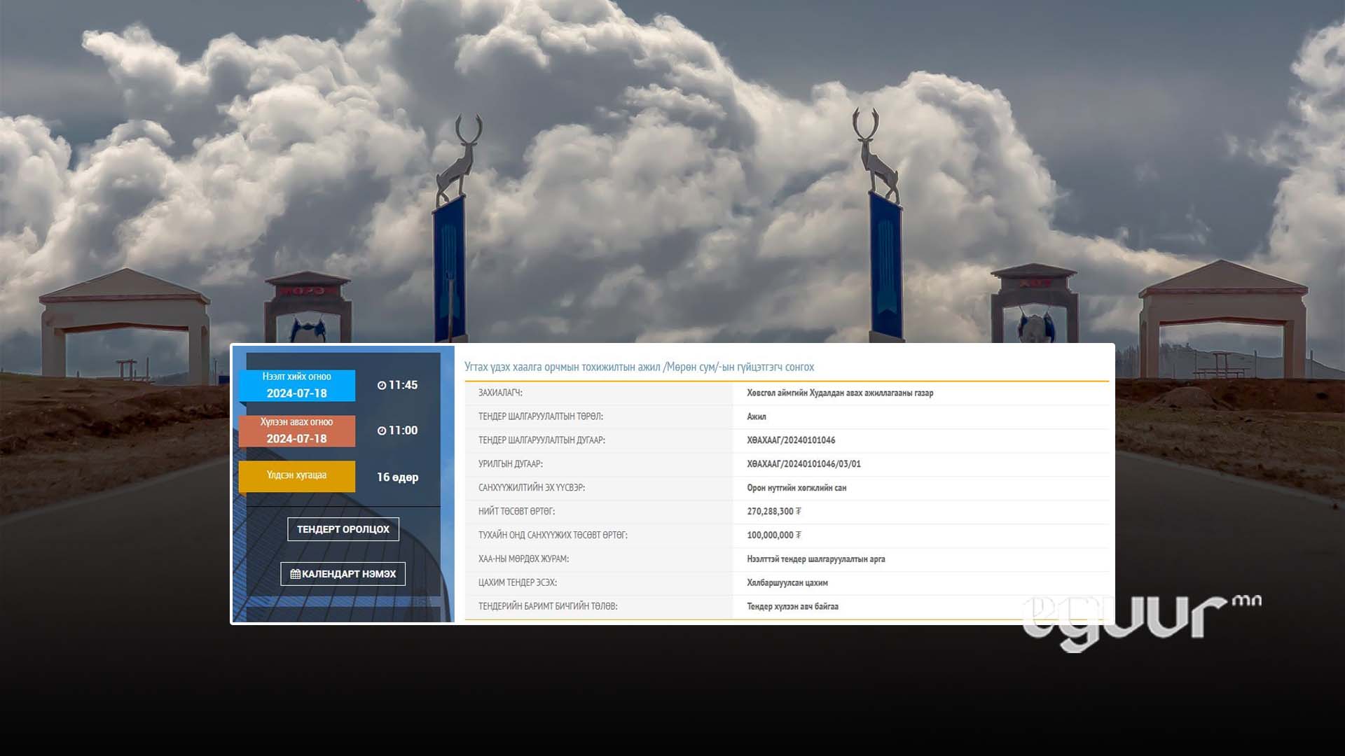Select the value Орон нутгийн хөгжлийн сан

click(796, 488)
